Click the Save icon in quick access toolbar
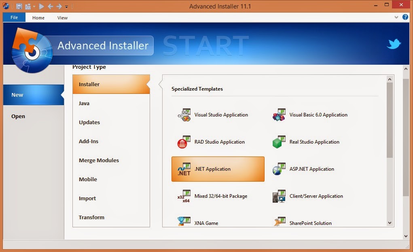Screen dimensions: 413x252 click(19, 6)
